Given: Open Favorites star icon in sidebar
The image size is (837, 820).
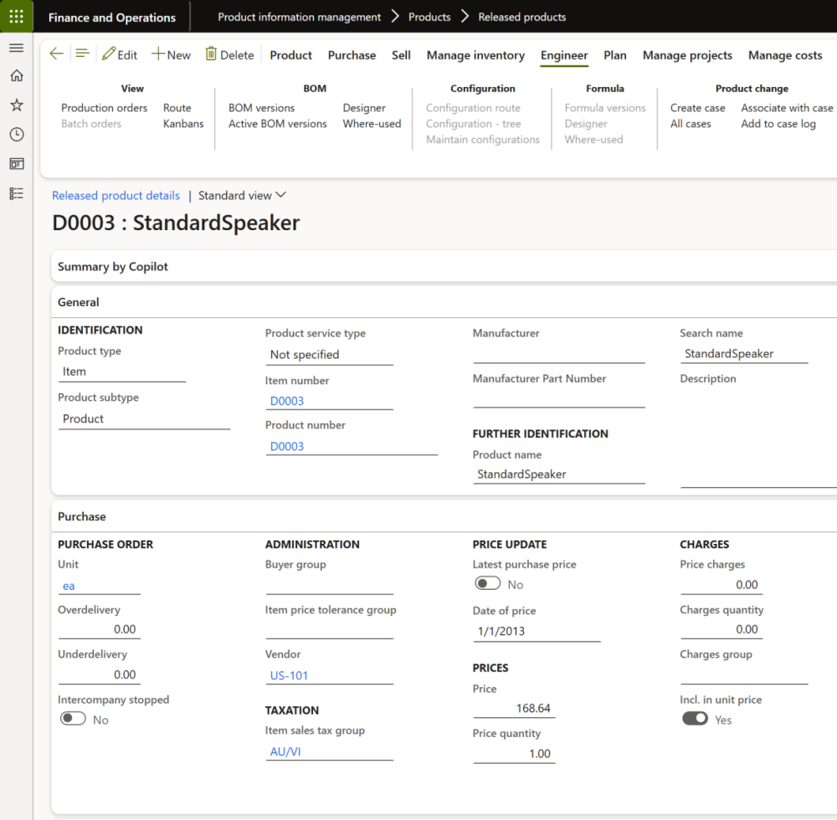Looking at the screenshot, I should [x=17, y=105].
